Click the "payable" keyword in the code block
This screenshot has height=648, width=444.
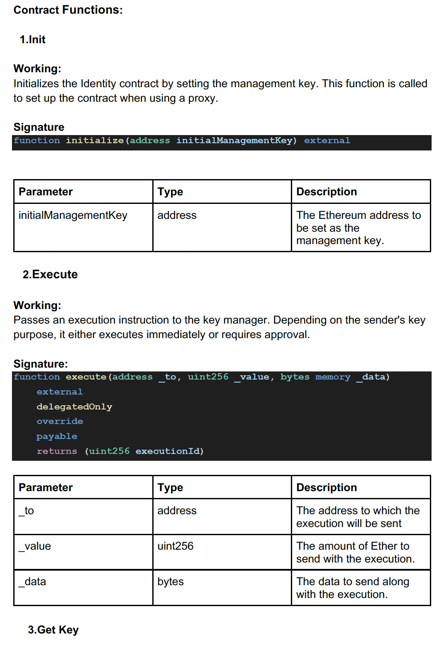[x=57, y=436]
